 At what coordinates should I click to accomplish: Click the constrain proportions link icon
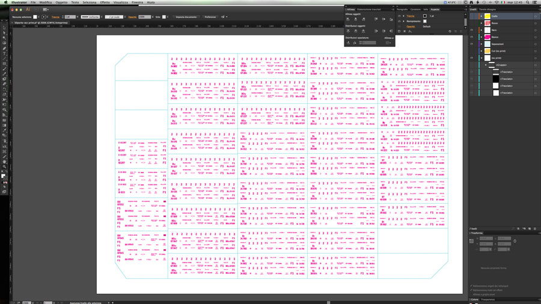[x=515, y=242]
